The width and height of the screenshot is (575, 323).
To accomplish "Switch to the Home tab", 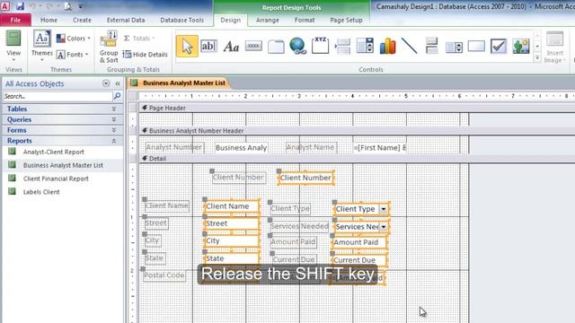I will click(49, 20).
